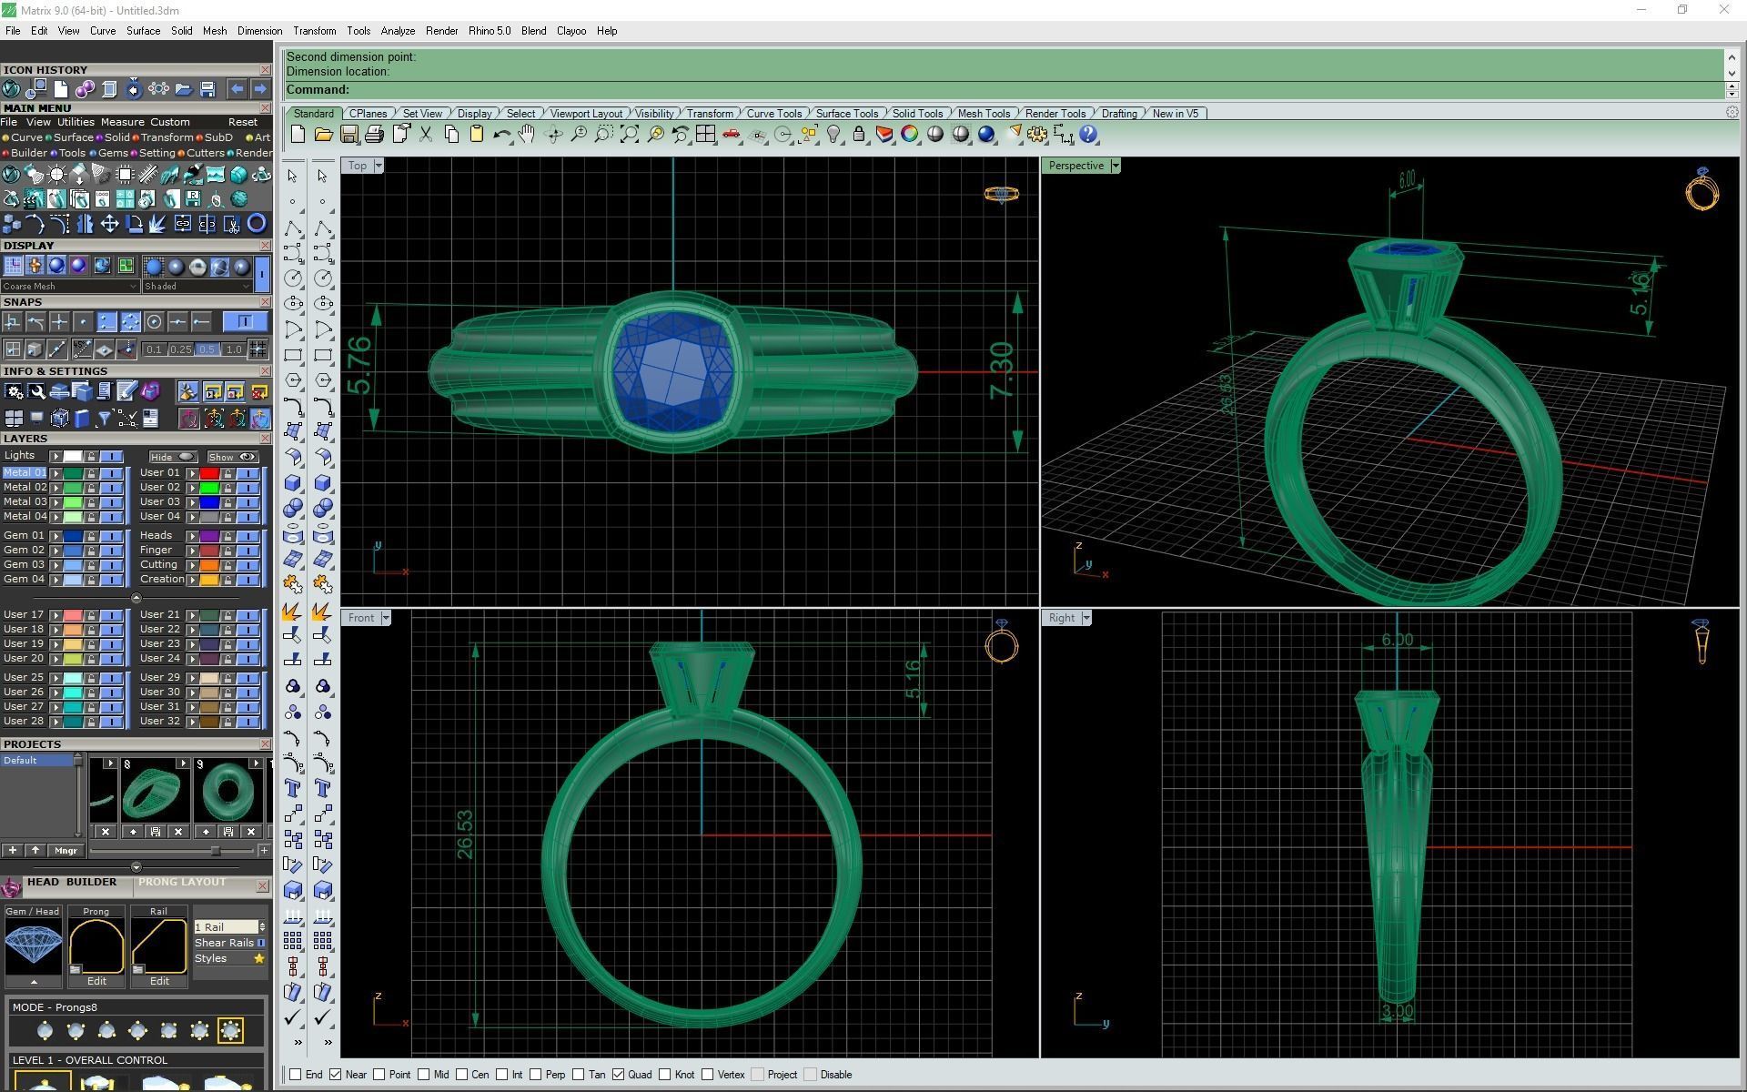Viewport: 1747px width, 1092px height.
Task: Click Edit under the Prong profile
Action: (x=96, y=981)
